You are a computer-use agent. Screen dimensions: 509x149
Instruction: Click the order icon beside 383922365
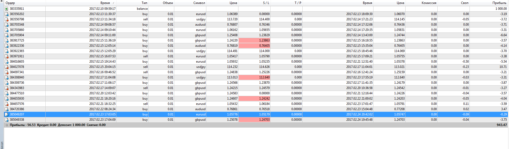[x=6, y=51]
